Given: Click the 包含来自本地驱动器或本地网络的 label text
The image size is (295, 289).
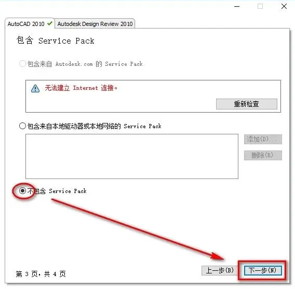Looking at the screenshot, I should tap(74, 126).
